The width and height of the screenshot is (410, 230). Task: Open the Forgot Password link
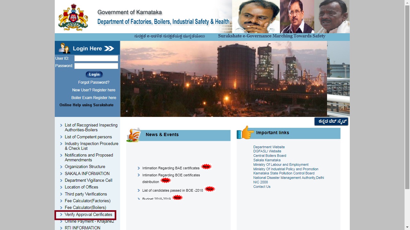pos(94,82)
